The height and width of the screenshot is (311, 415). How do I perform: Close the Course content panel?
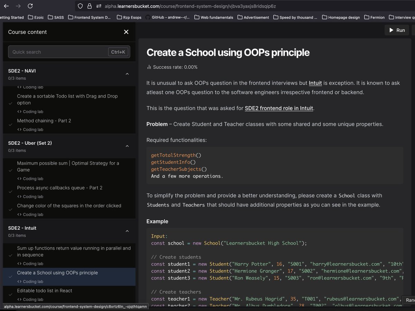(126, 32)
